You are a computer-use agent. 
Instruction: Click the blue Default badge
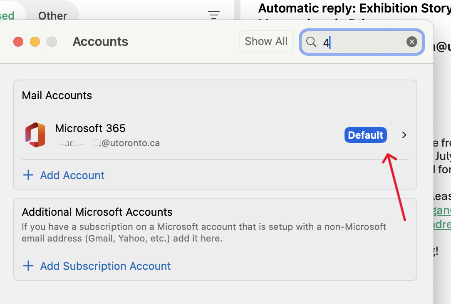(x=365, y=135)
